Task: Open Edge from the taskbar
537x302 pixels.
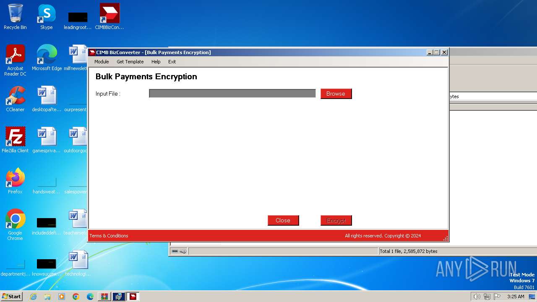Action: (x=90, y=297)
